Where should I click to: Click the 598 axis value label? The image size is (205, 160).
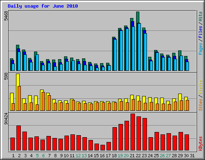point(6,76)
